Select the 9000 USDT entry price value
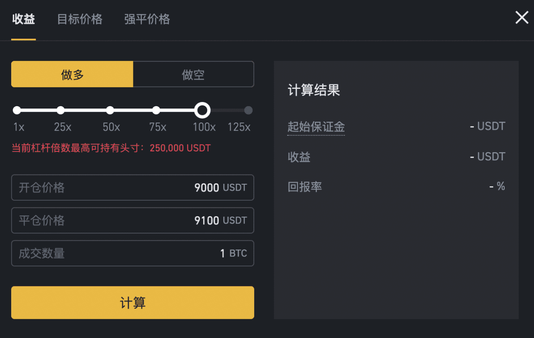The image size is (534, 338). click(206, 187)
